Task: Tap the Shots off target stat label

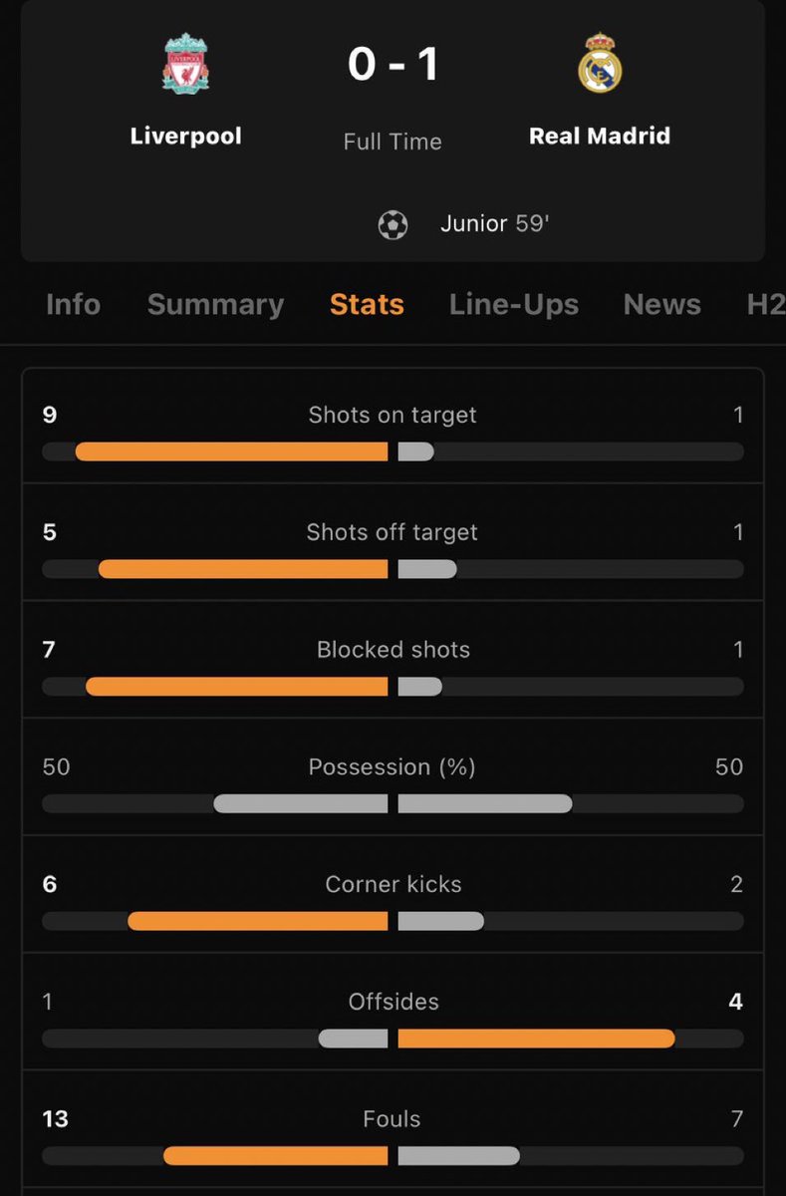Action: coord(393,532)
